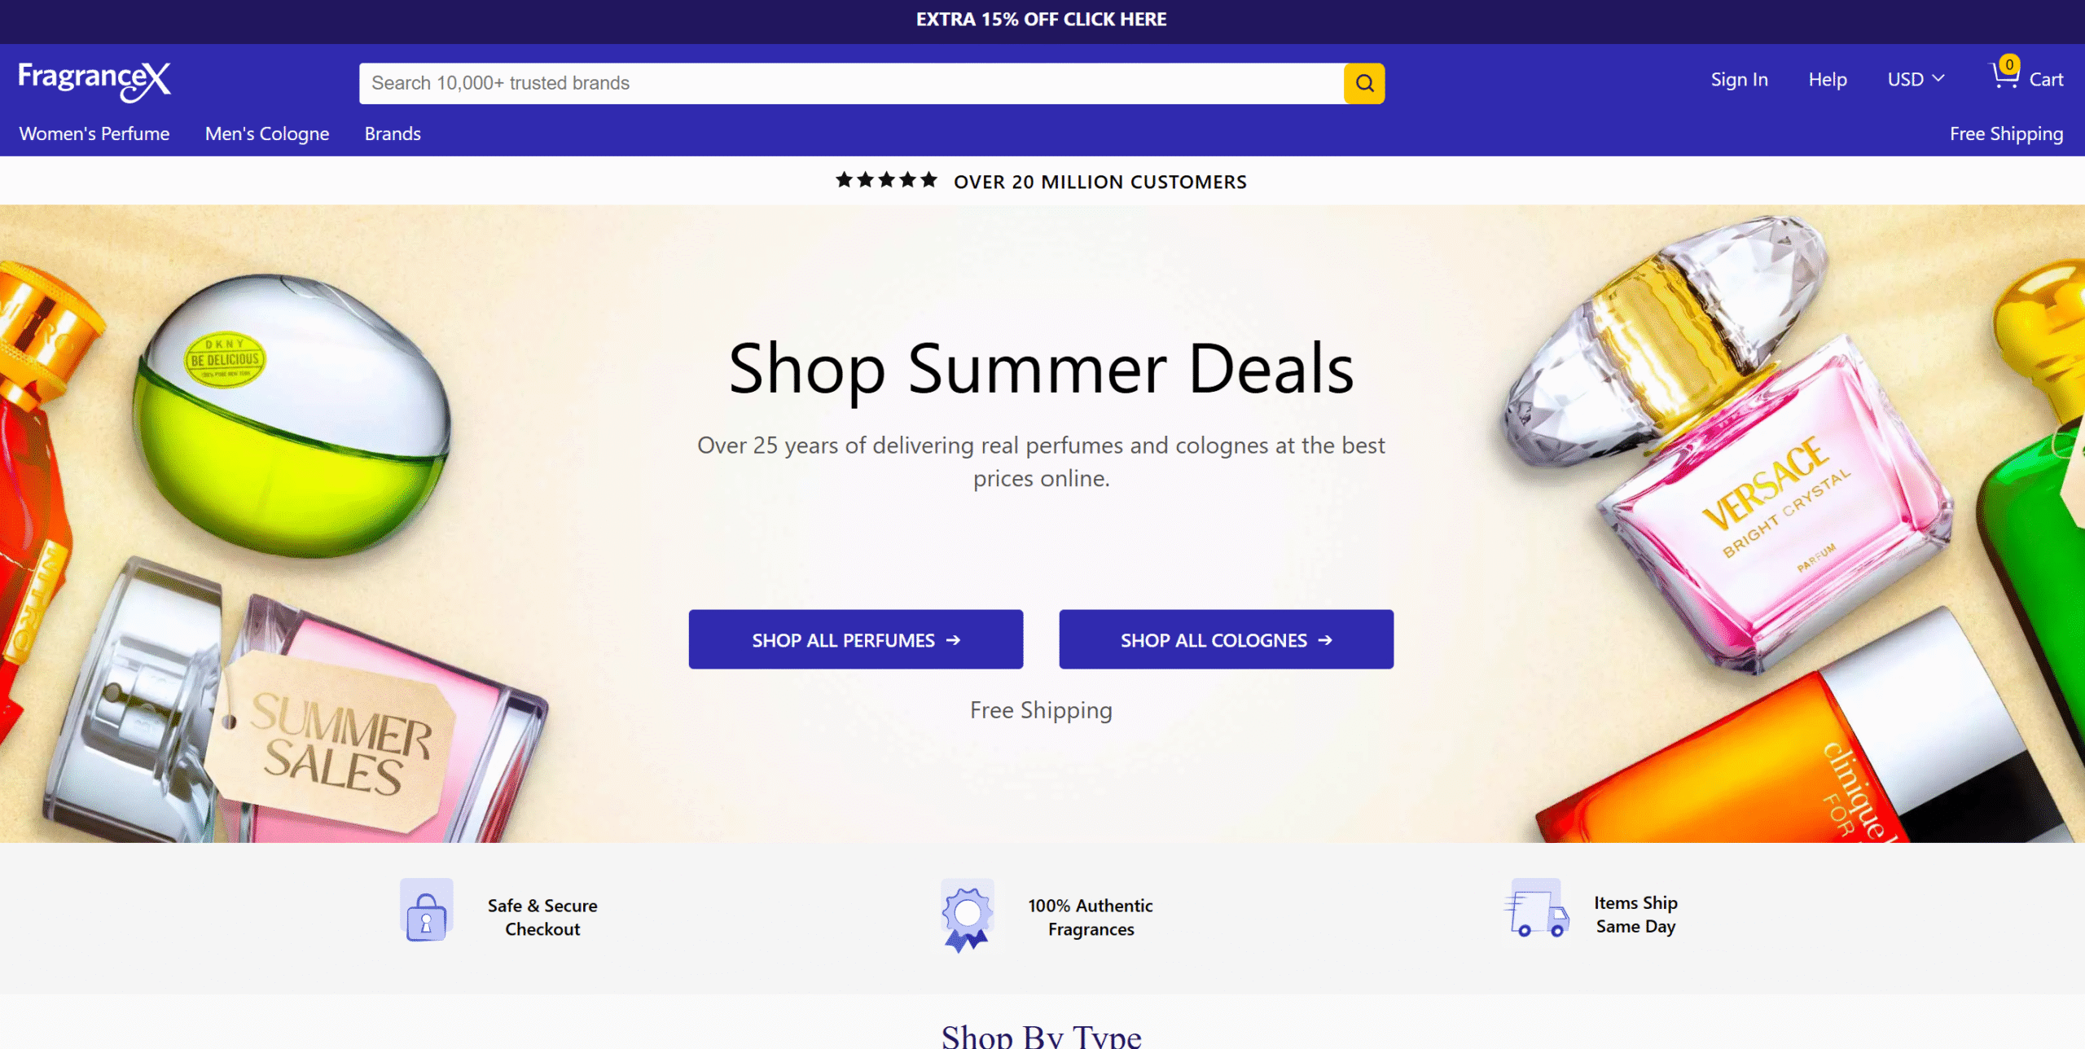This screenshot has height=1049, width=2085.
Task: Open the Brands menu
Action: pos(393,134)
